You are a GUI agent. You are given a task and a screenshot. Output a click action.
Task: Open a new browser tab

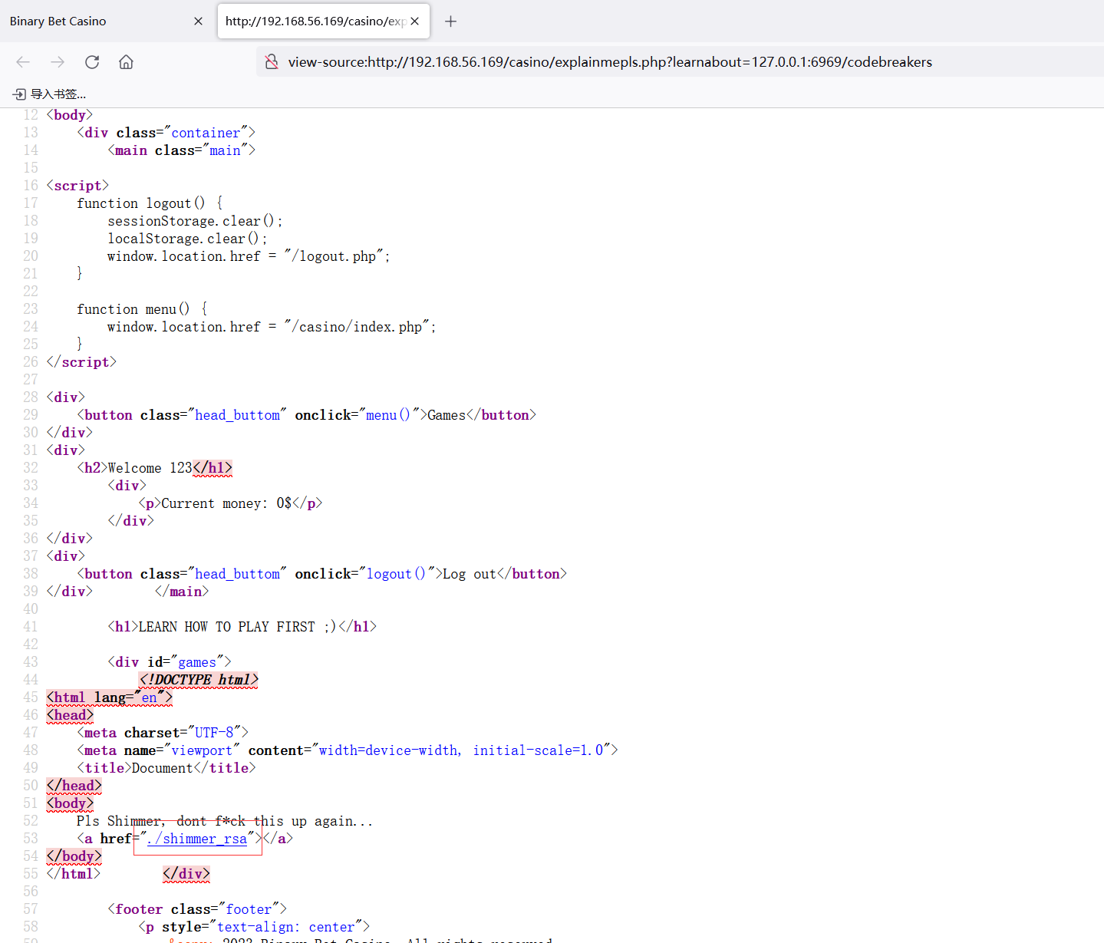pyautogui.click(x=451, y=21)
